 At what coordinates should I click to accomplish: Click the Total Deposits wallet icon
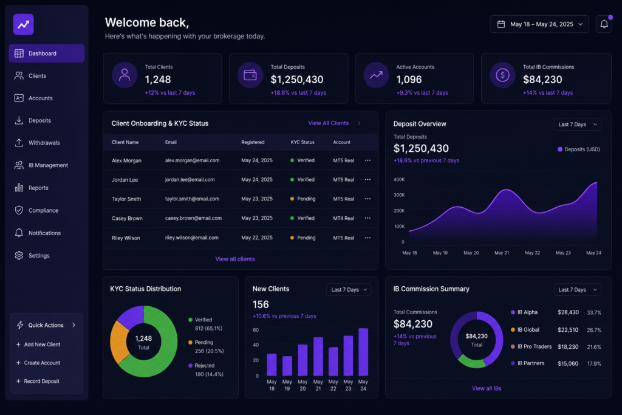point(250,75)
